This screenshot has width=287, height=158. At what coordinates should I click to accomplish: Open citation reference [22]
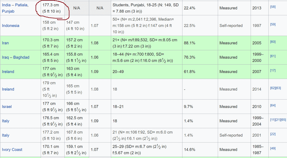tap(273, 134)
